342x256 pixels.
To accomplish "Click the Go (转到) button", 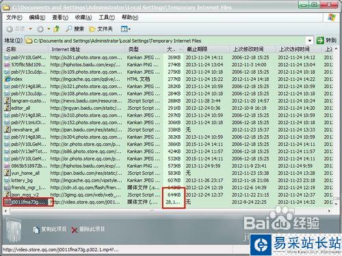I will (326, 40).
